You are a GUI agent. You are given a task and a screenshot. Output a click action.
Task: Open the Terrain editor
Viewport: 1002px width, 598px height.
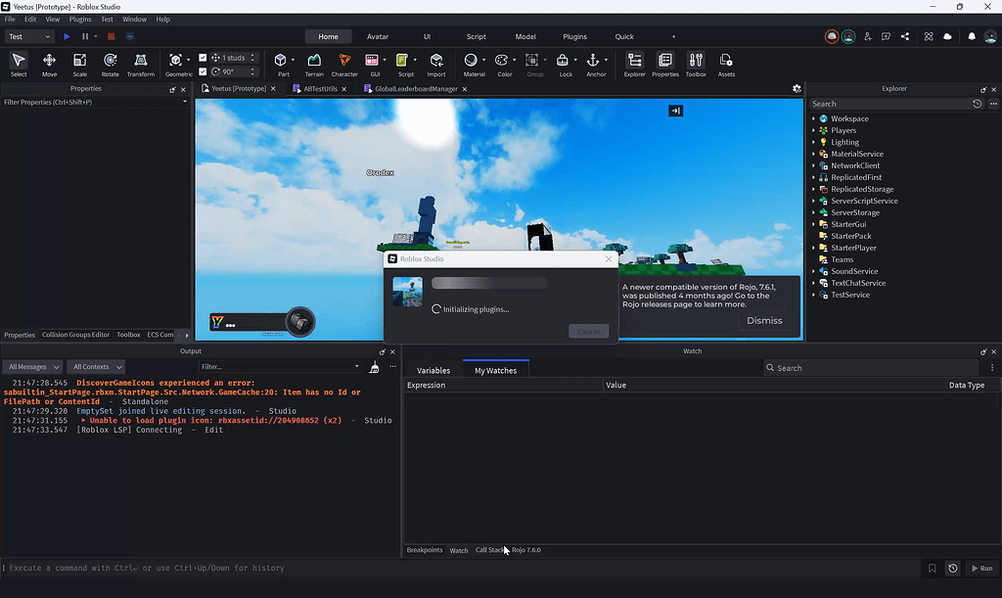coord(314,65)
